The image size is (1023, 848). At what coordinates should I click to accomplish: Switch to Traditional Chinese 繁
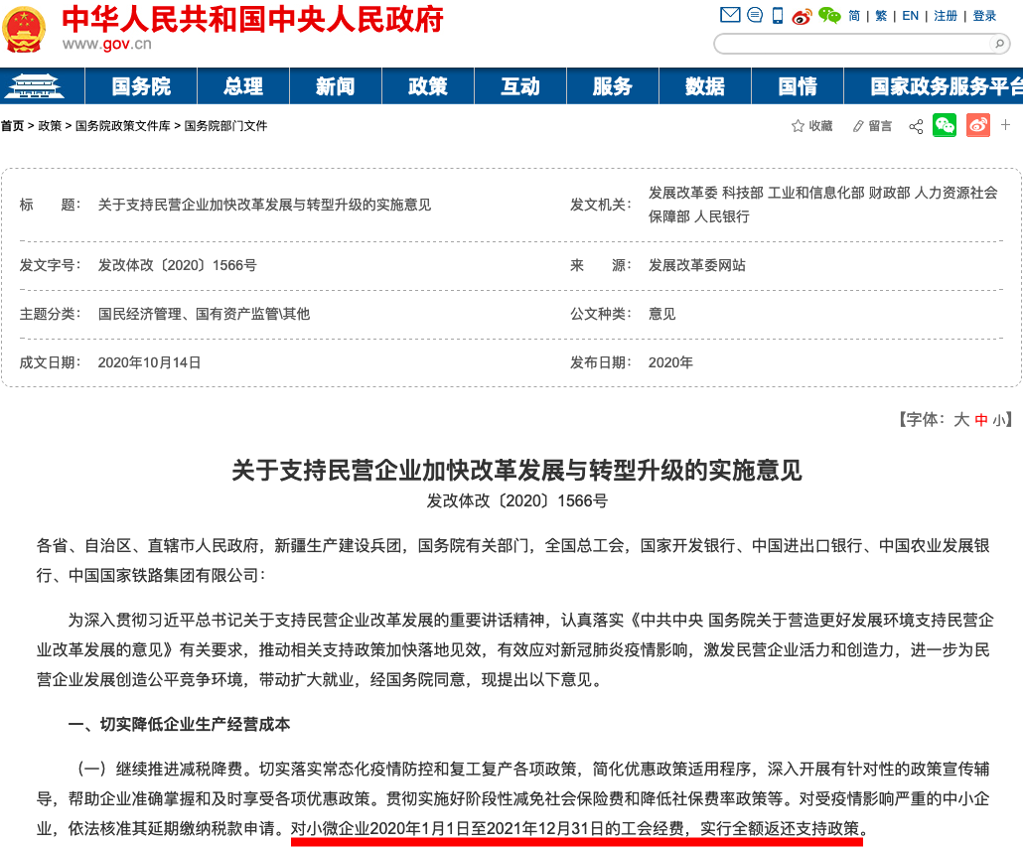[x=881, y=16]
